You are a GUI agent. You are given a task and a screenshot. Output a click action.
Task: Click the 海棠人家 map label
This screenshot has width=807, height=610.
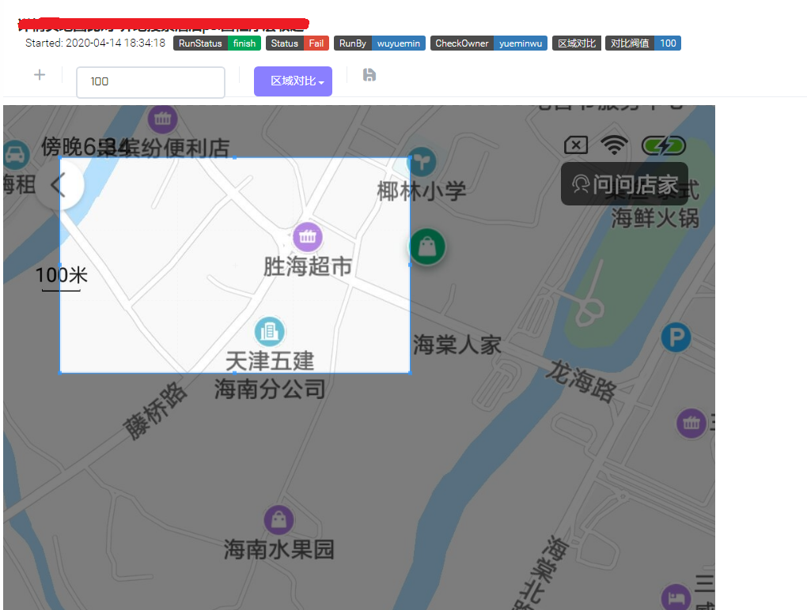click(x=457, y=345)
